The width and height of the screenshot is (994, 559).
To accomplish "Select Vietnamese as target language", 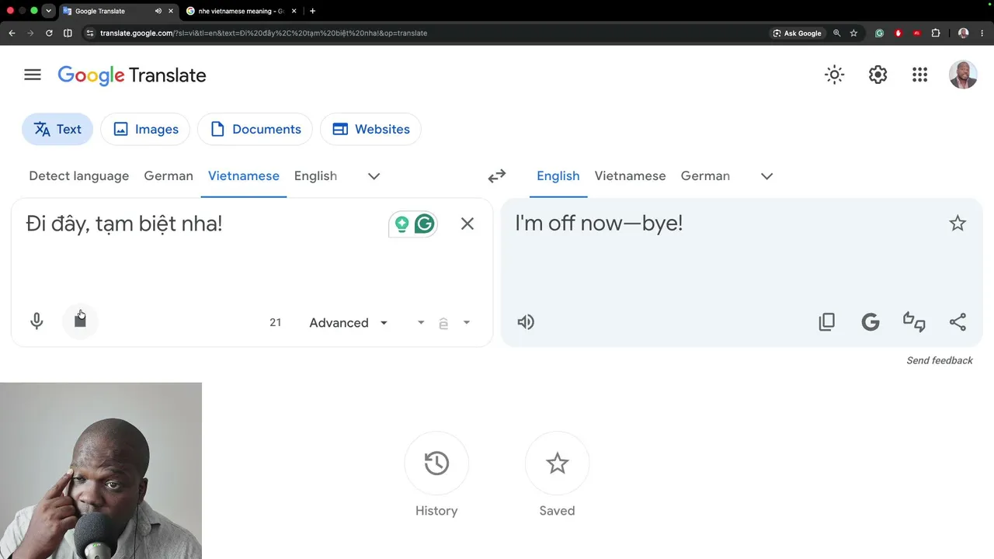I will pyautogui.click(x=630, y=175).
